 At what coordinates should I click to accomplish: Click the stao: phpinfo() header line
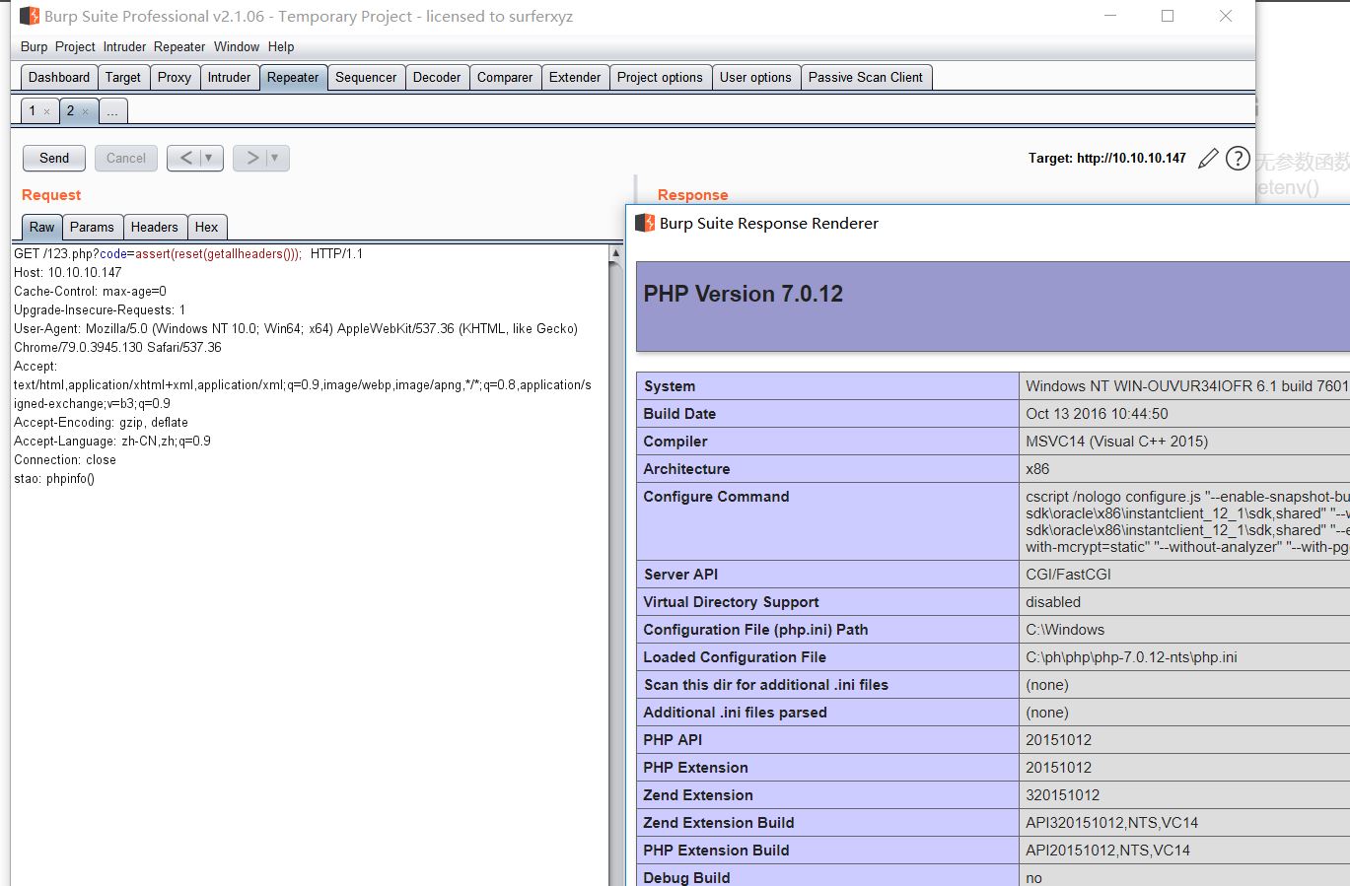point(54,478)
